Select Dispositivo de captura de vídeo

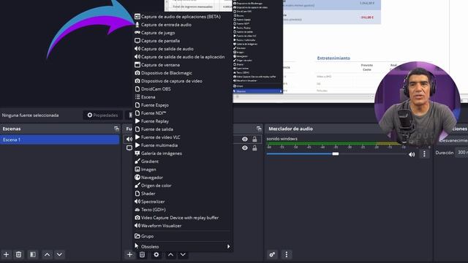[182, 81]
